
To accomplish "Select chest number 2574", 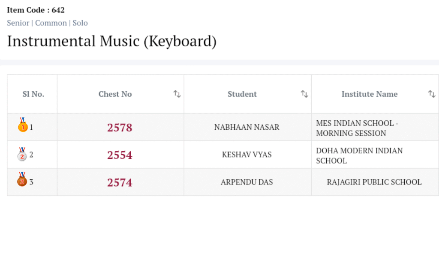I will pos(120,182).
